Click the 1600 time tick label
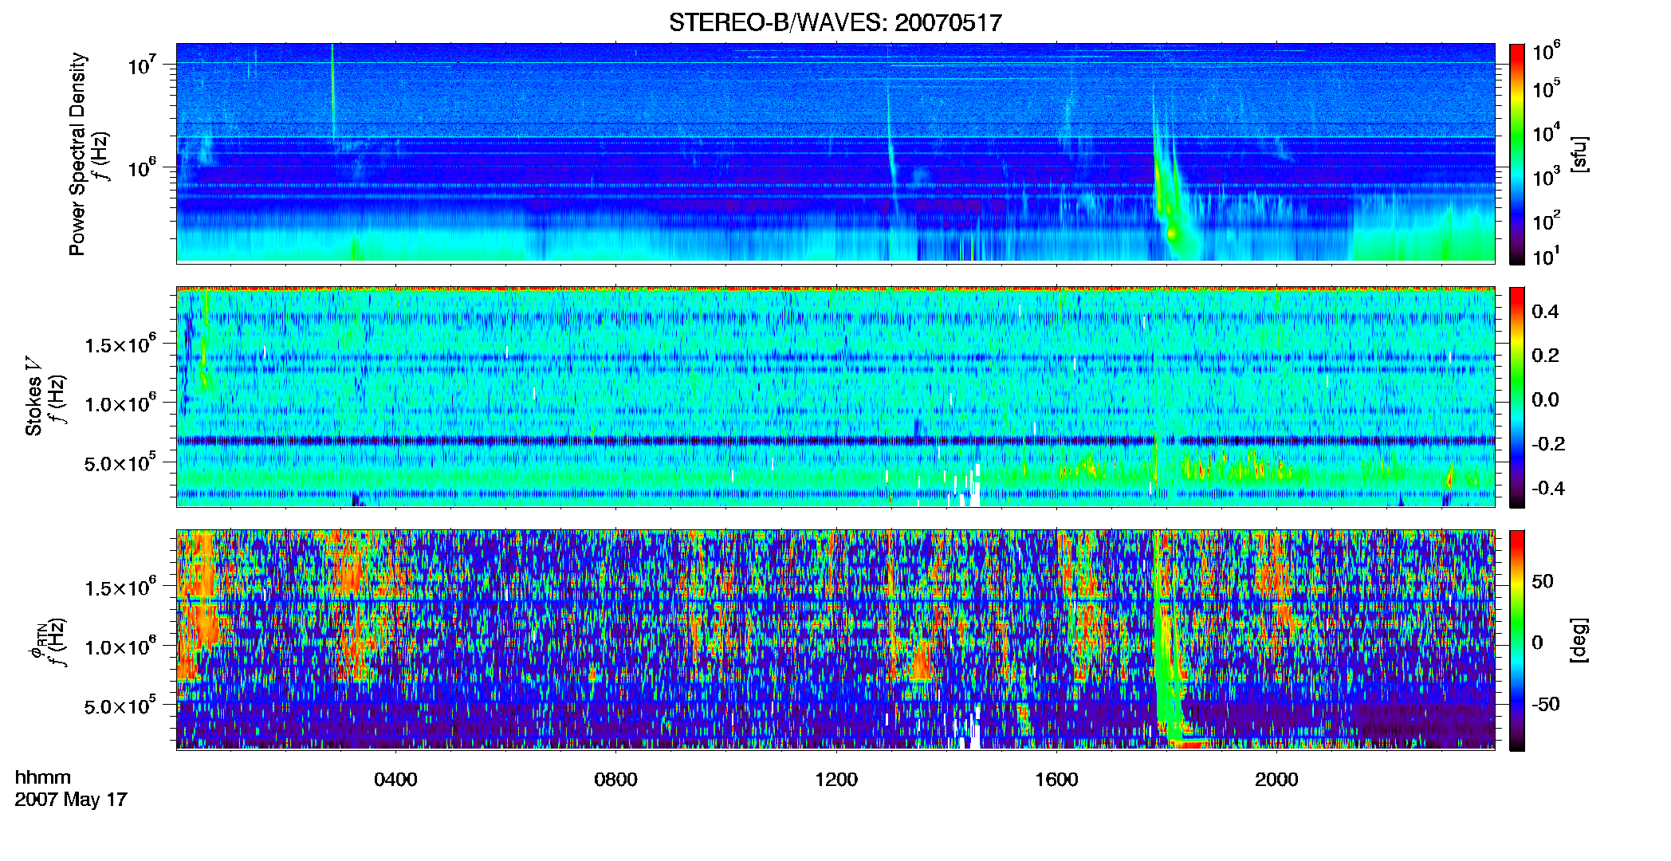 point(1056,780)
